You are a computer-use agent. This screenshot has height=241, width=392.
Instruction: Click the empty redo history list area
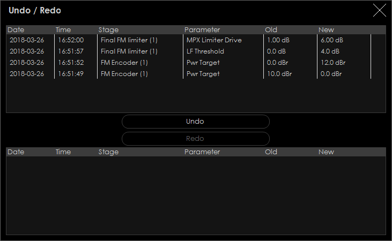(196, 195)
